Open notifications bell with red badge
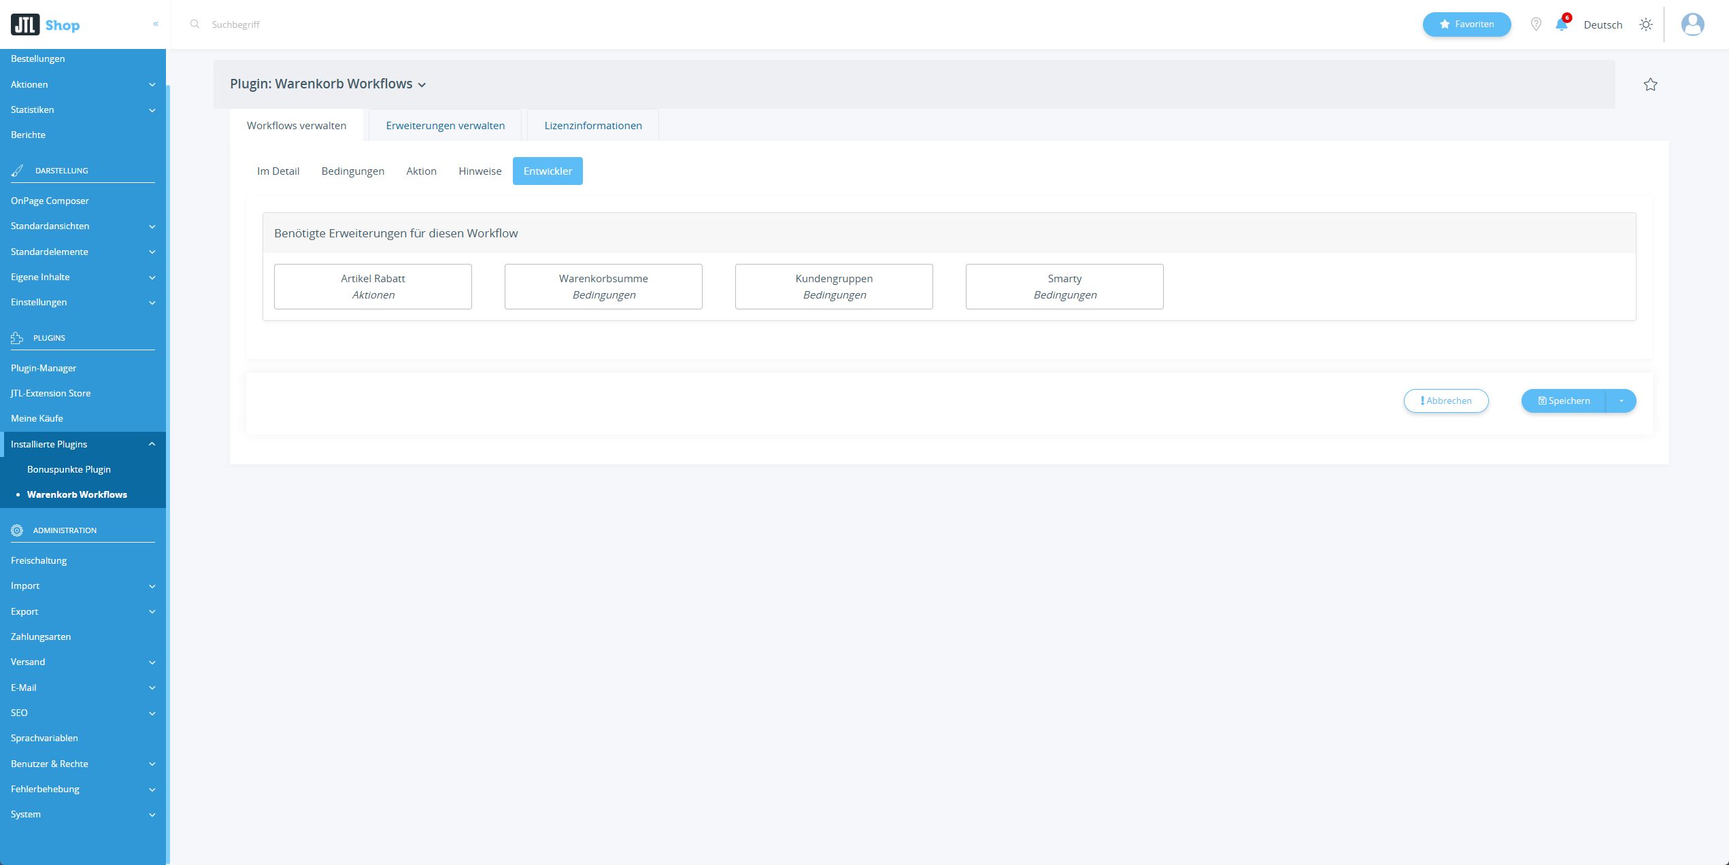The height and width of the screenshot is (865, 1729). tap(1561, 24)
